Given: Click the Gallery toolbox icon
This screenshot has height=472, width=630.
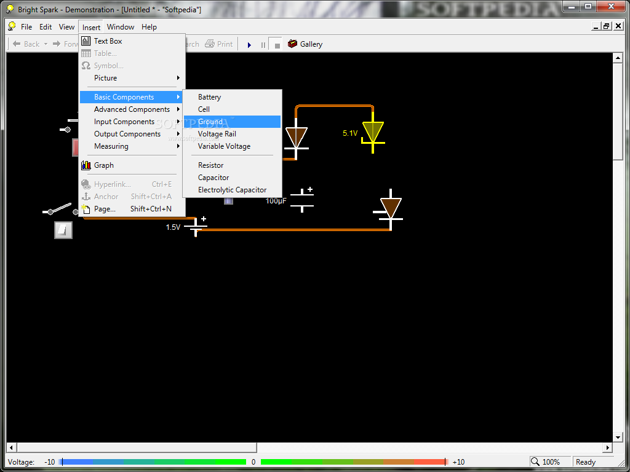Looking at the screenshot, I should tap(292, 44).
